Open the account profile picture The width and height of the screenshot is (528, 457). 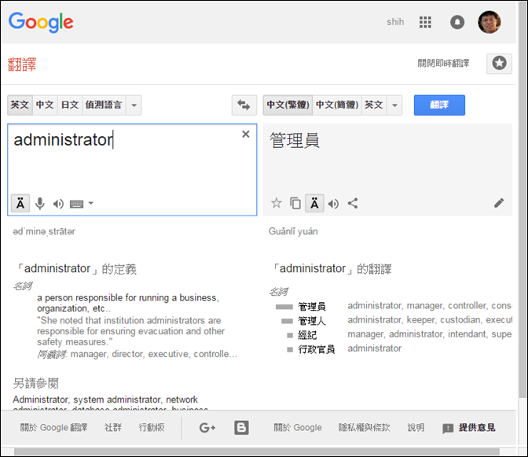pyautogui.click(x=489, y=22)
